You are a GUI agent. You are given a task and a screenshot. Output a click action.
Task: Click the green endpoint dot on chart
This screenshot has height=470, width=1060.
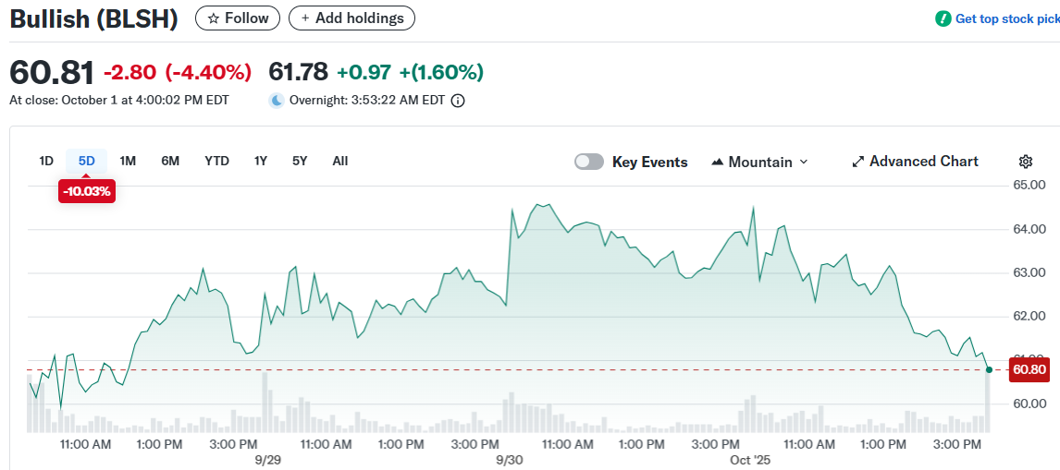(x=989, y=370)
